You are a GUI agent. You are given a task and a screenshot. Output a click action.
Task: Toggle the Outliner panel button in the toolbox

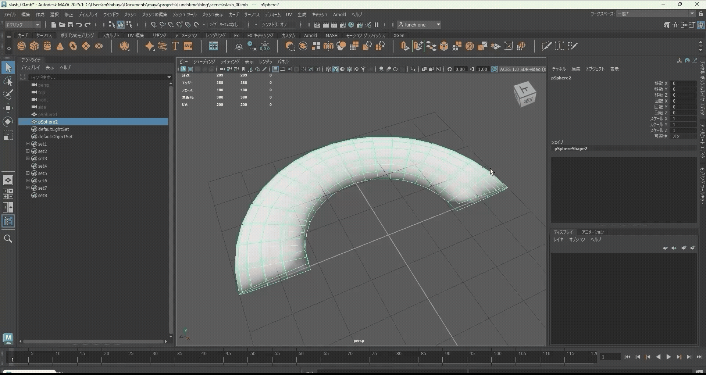[8, 221]
